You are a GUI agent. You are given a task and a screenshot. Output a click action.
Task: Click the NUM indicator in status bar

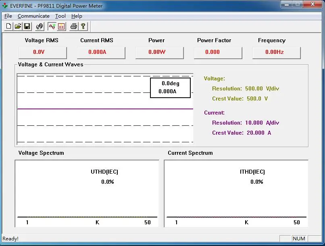pyautogui.click(x=299, y=239)
